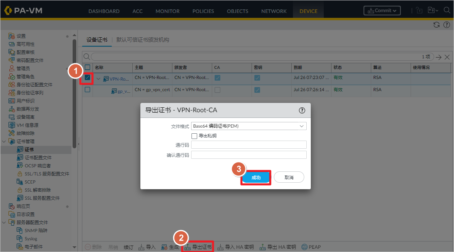Click the 通行码 input field
Image resolution: width=454 pixels, height=252 pixels.
coord(249,145)
